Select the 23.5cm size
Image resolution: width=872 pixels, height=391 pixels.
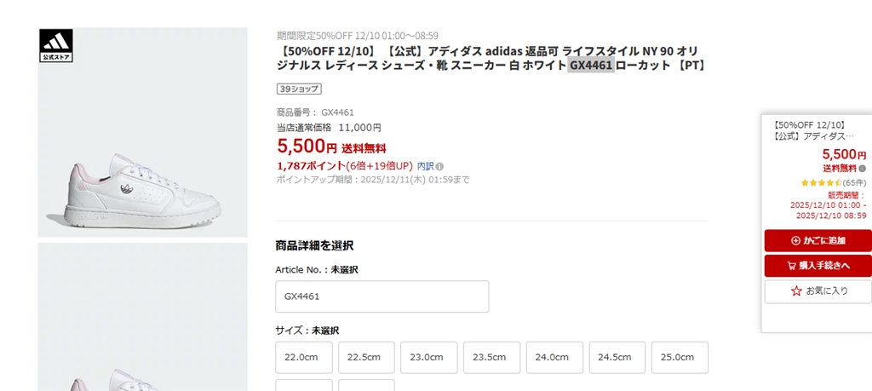[491, 357]
